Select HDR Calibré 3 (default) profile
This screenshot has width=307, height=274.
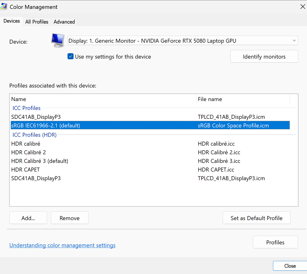tap(150, 161)
